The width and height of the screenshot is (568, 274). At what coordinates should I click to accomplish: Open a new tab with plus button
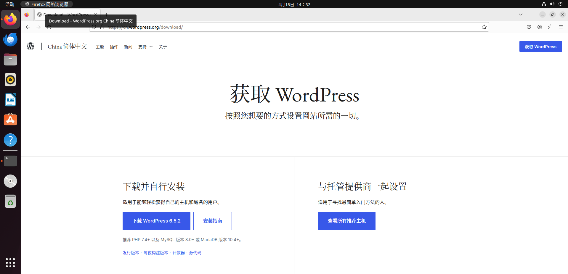pos(107,14)
